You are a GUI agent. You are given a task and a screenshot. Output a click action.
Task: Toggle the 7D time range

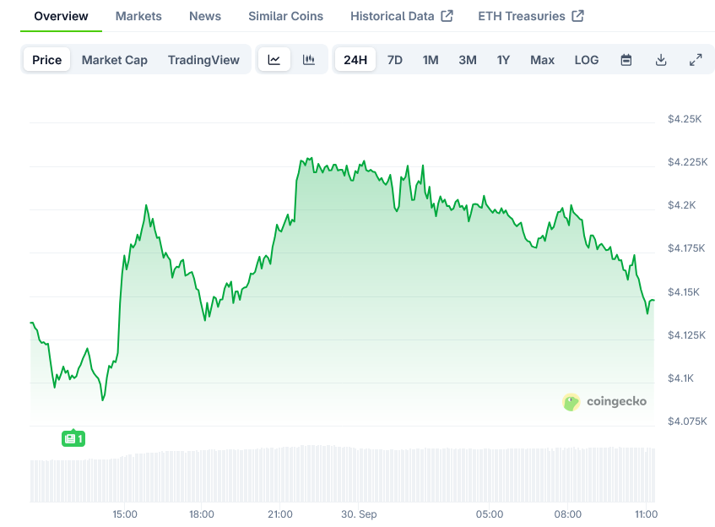tap(394, 59)
